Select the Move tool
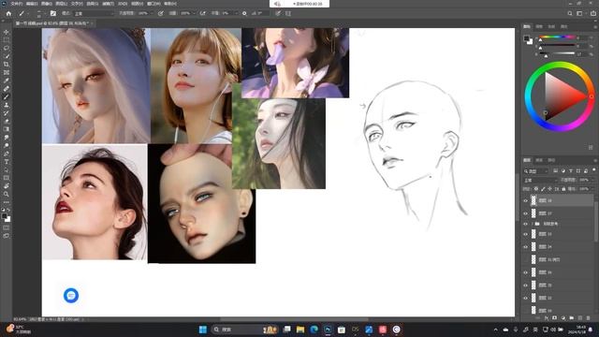 (x=7, y=32)
